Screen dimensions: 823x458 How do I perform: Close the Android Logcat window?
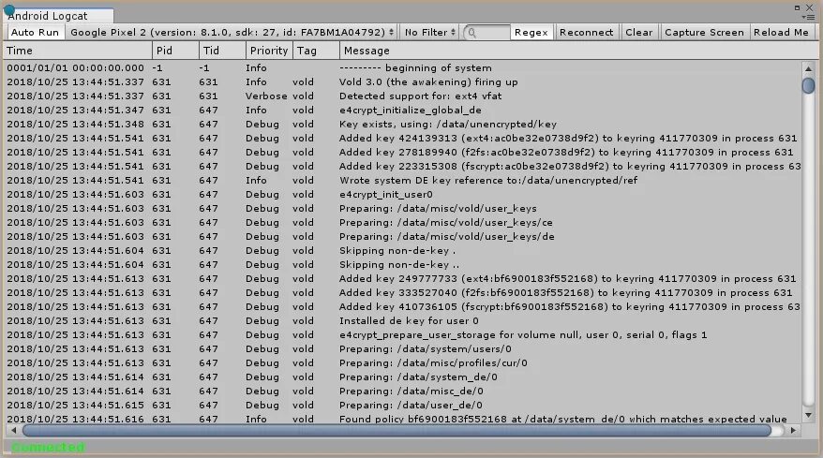point(809,7)
